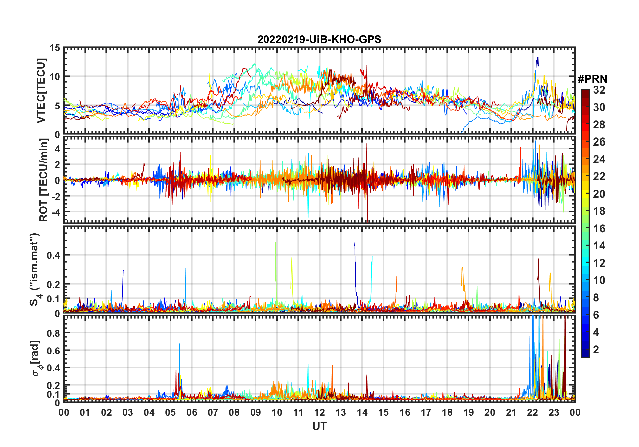Click x-axis tick label 12
Screen dimensions: 639x447
point(319,412)
